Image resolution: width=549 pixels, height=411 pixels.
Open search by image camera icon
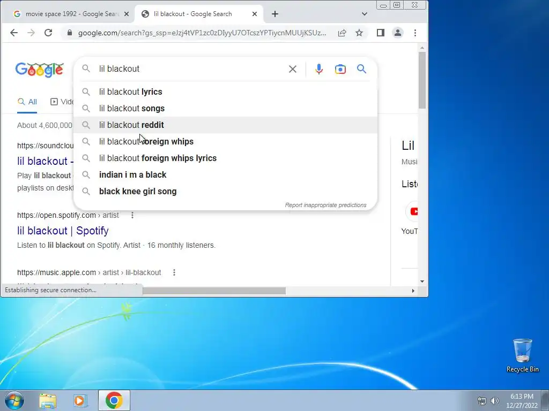[340, 69]
